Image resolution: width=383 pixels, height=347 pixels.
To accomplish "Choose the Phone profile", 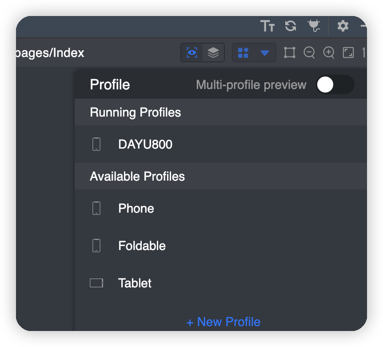I will click(221, 208).
